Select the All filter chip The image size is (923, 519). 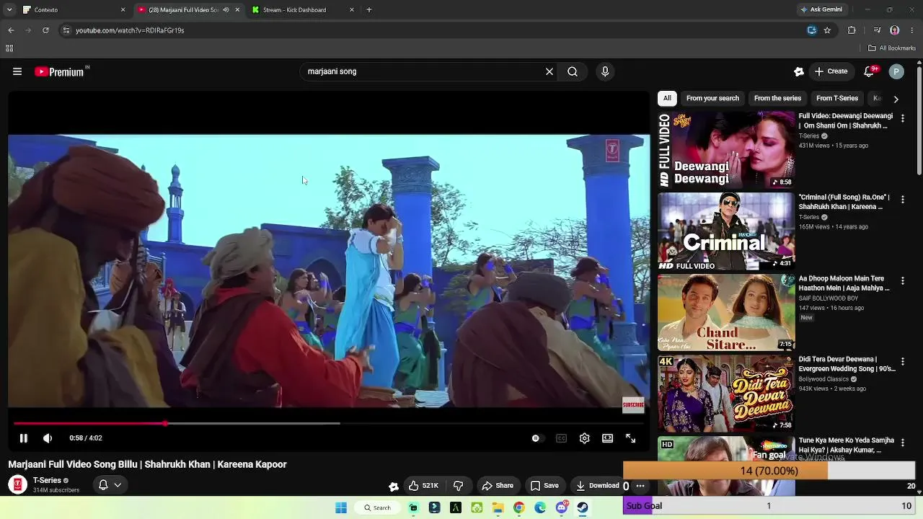click(x=667, y=98)
